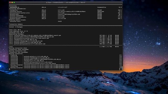Select the 'Total size: 38 M' line
This screenshot has width=168, height=94.
pos(15,30)
